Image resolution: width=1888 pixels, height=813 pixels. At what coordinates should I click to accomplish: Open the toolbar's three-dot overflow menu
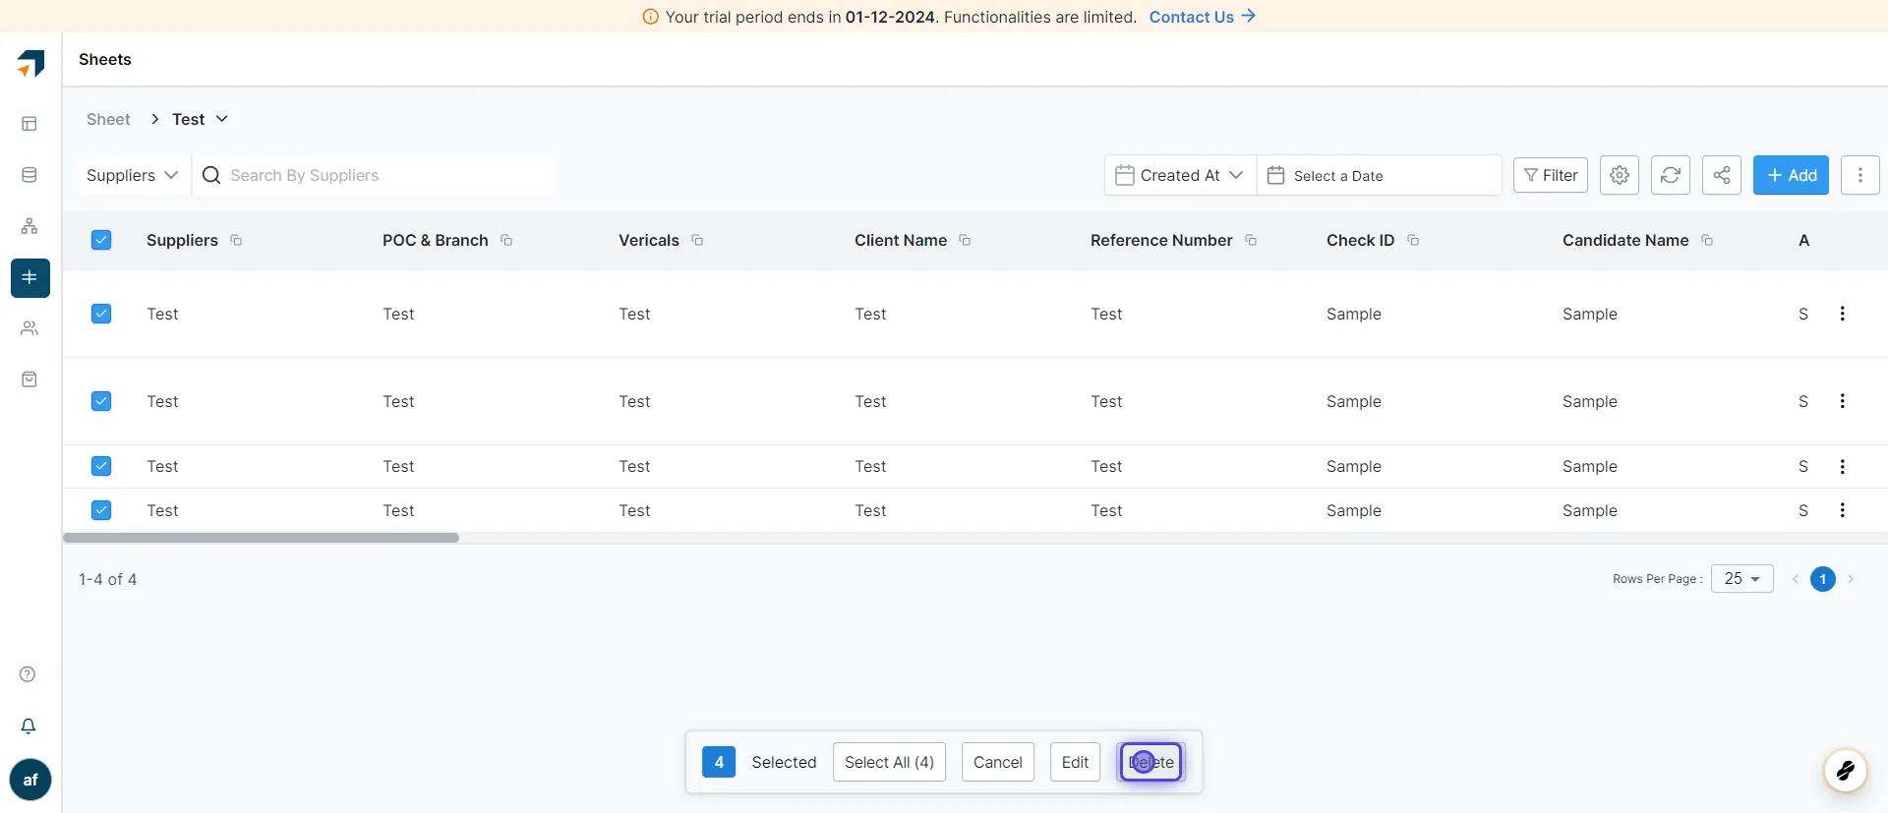click(1860, 175)
